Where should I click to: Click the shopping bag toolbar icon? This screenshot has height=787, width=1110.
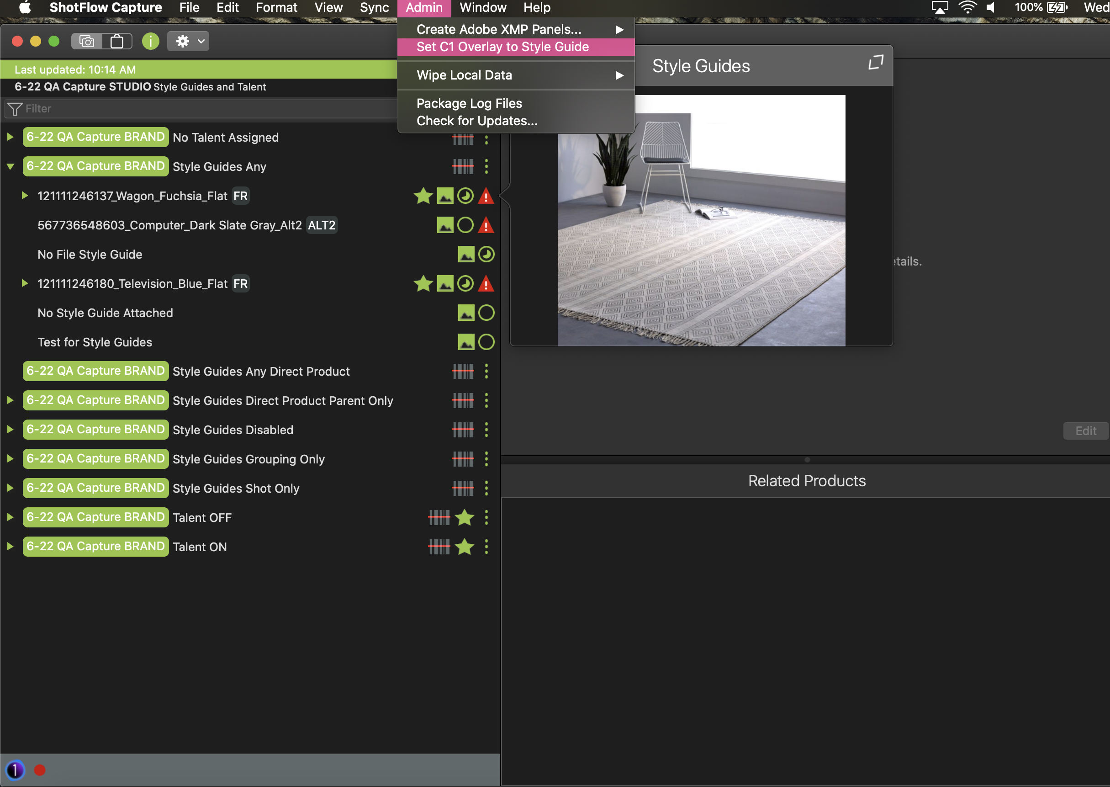point(117,41)
